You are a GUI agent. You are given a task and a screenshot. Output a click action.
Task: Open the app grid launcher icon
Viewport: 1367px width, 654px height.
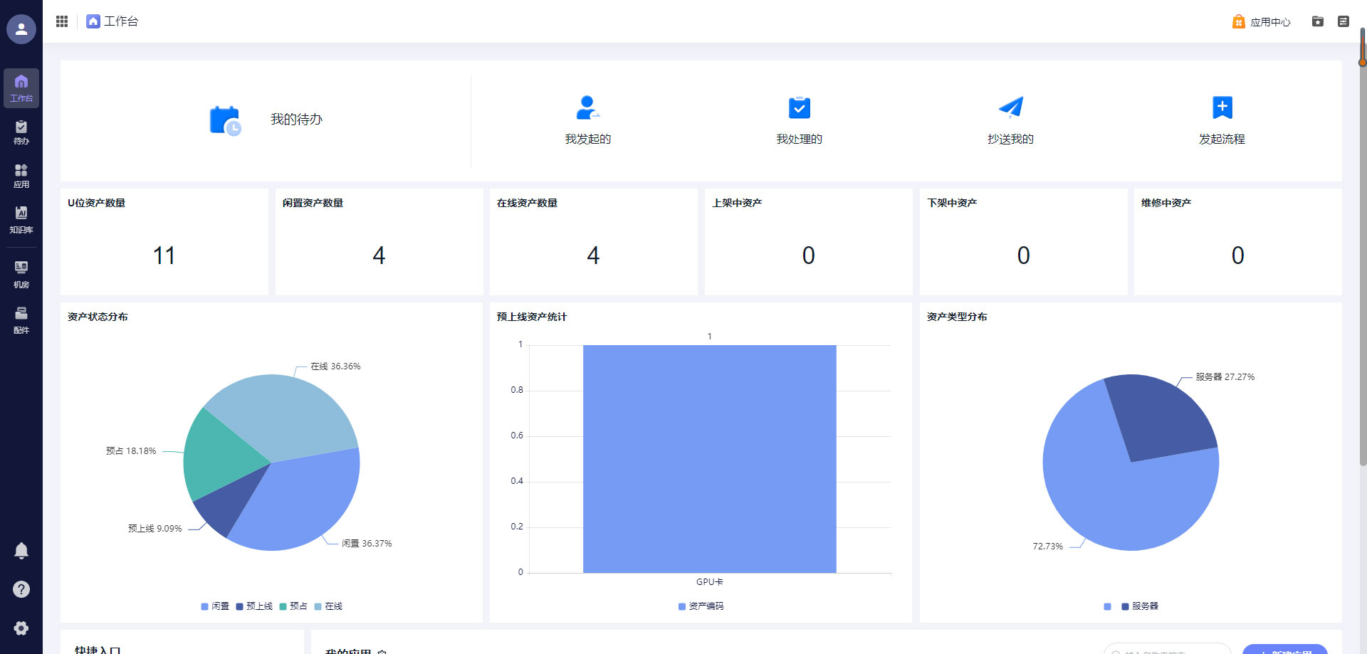62,21
